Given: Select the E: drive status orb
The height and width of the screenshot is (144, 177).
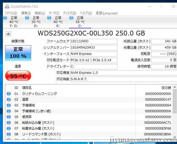Looking at the screenshot, I should (49, 18).
